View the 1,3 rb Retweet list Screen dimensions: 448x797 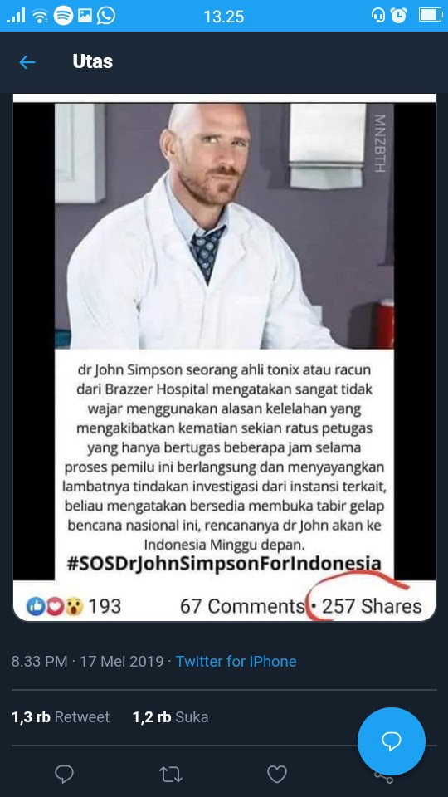(x=61, y=717)
